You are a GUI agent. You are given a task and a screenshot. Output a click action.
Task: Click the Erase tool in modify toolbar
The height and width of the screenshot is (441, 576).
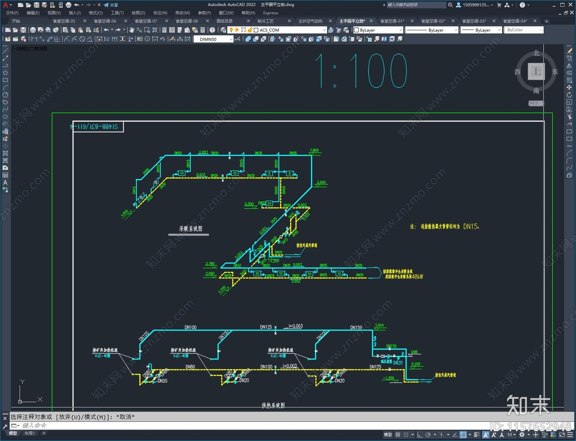569,51
